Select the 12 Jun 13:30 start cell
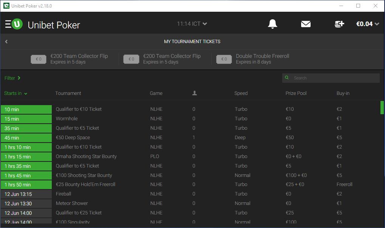385x228 pixels. click(26, 204)
